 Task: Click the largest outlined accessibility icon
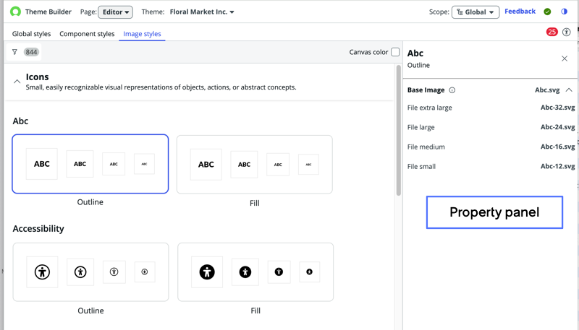coord(42,272)
